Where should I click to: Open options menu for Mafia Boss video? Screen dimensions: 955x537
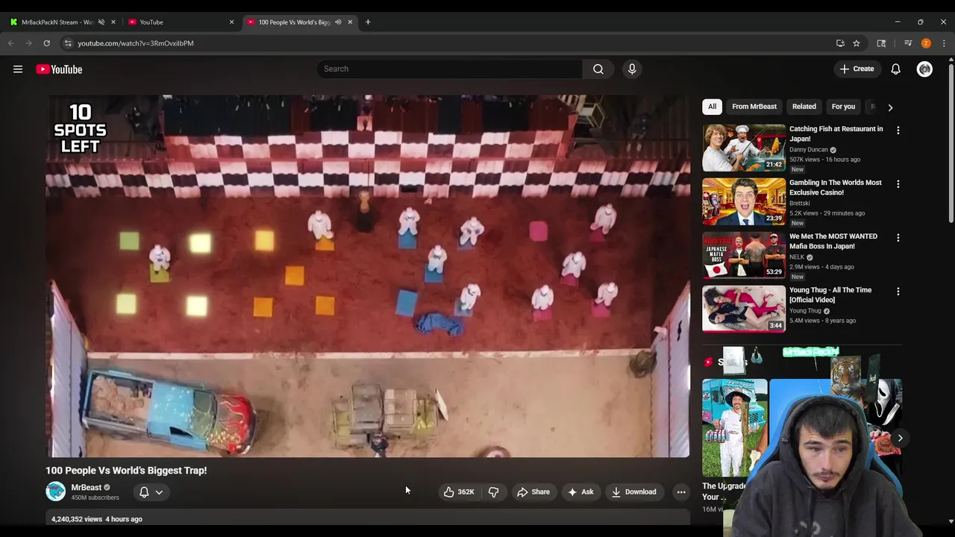898,237
